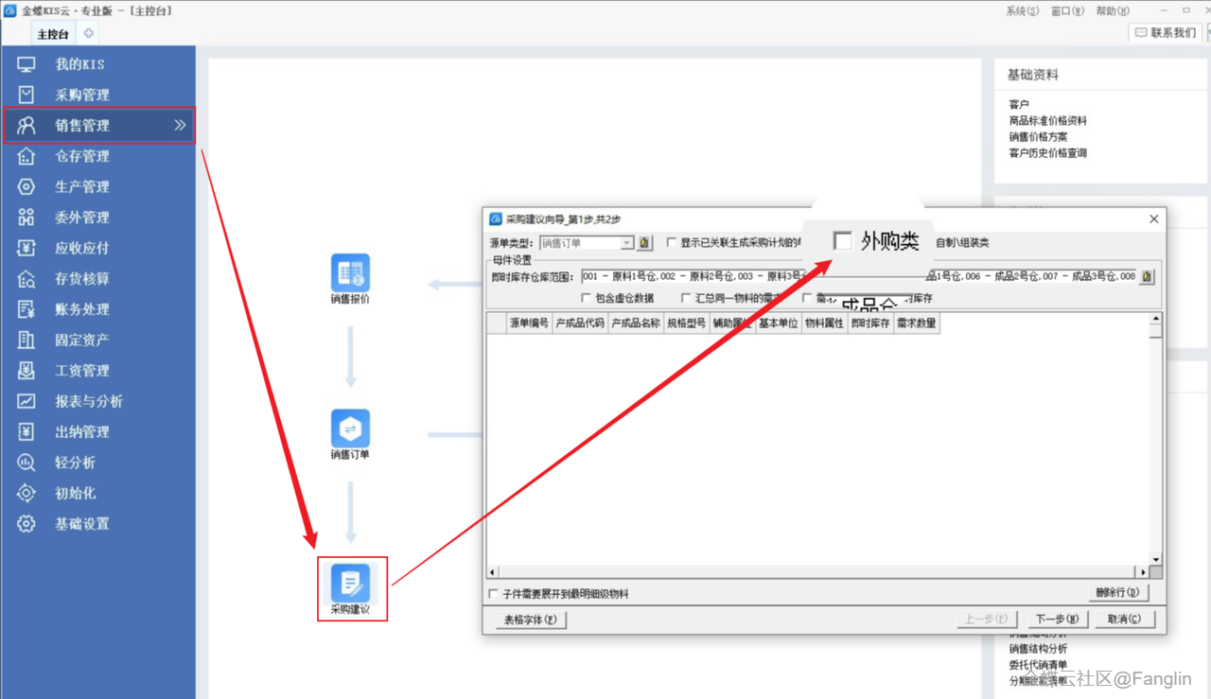Open the 采购建议 workflow icon
Viewport: 1211px width, 699px height.
[350, 583]
